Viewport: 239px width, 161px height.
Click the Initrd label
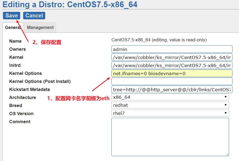pos(15,65)
